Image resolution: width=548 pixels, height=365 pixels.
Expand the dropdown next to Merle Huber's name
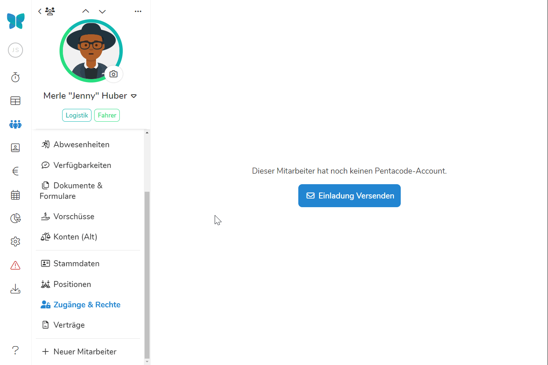tap(134, 96)
